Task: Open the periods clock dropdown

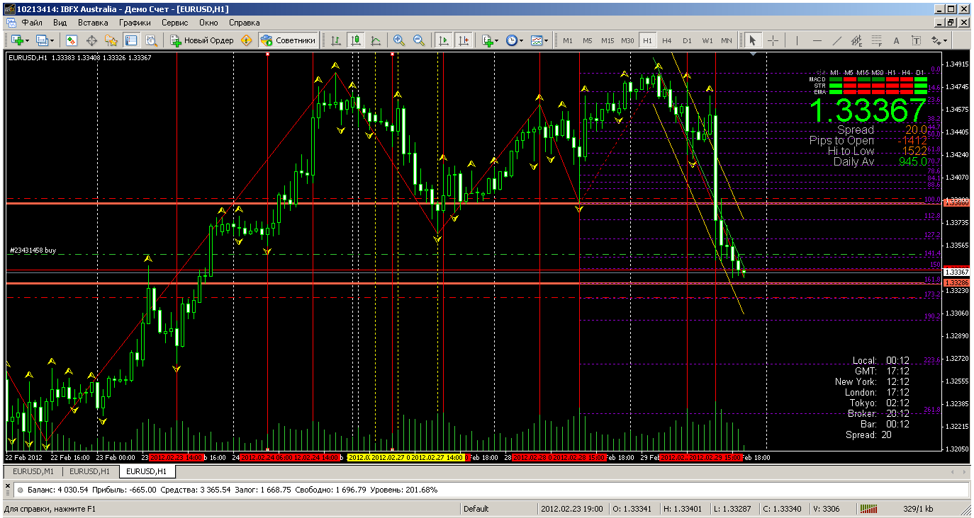Action: [x=515, y=40]
